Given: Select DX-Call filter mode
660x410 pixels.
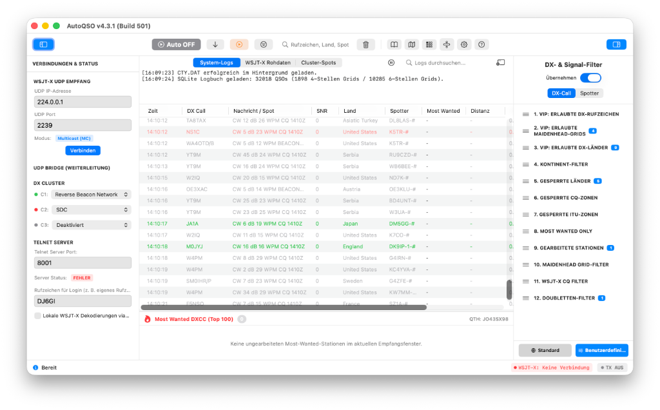Looking at the screenshot, I should (561, 93).
